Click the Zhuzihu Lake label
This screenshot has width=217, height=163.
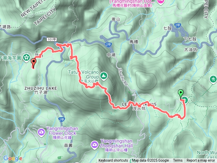point(41,88)
